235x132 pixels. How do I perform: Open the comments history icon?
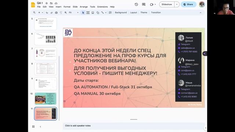[144, 4]
